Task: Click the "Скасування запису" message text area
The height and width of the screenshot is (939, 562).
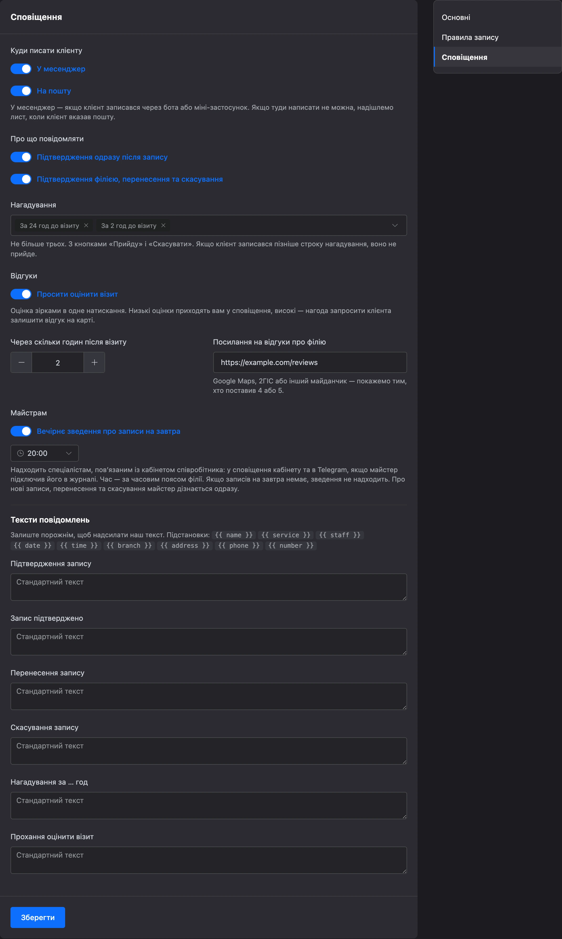Action: coord(209,751)
